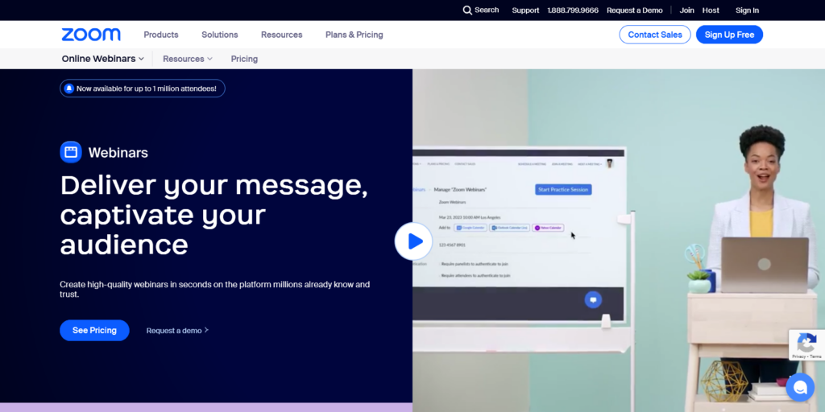Screen dimensions: 825x412
Task: Open the Support link
Action: [x=525, y=10]
